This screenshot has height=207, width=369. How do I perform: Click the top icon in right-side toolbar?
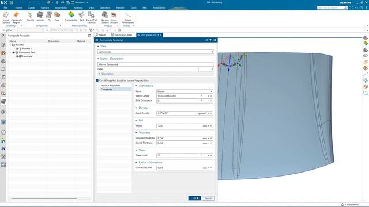click(x=365, y=37)
